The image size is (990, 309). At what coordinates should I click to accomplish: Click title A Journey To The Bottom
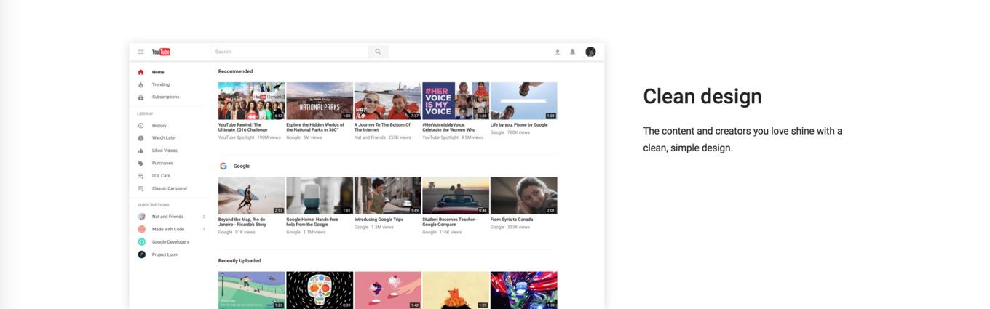click(x=382, y=127)
